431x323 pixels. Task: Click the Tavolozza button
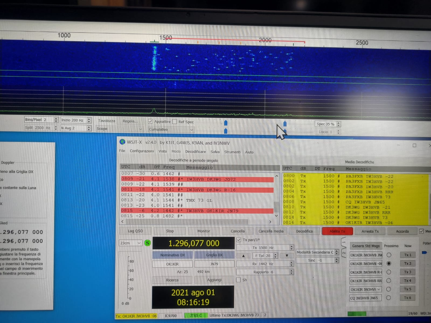point(107,121)
